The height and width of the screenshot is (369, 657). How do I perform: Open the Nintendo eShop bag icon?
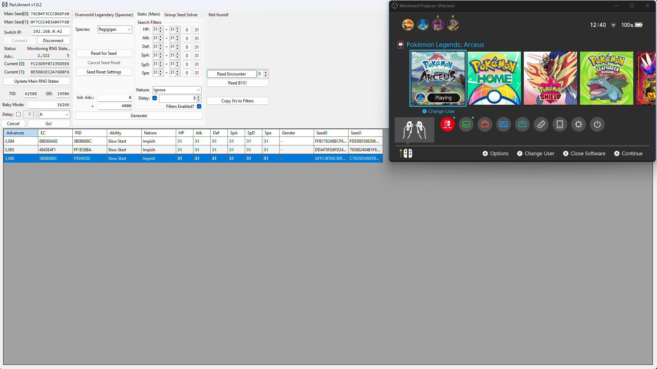pos(485,124)
